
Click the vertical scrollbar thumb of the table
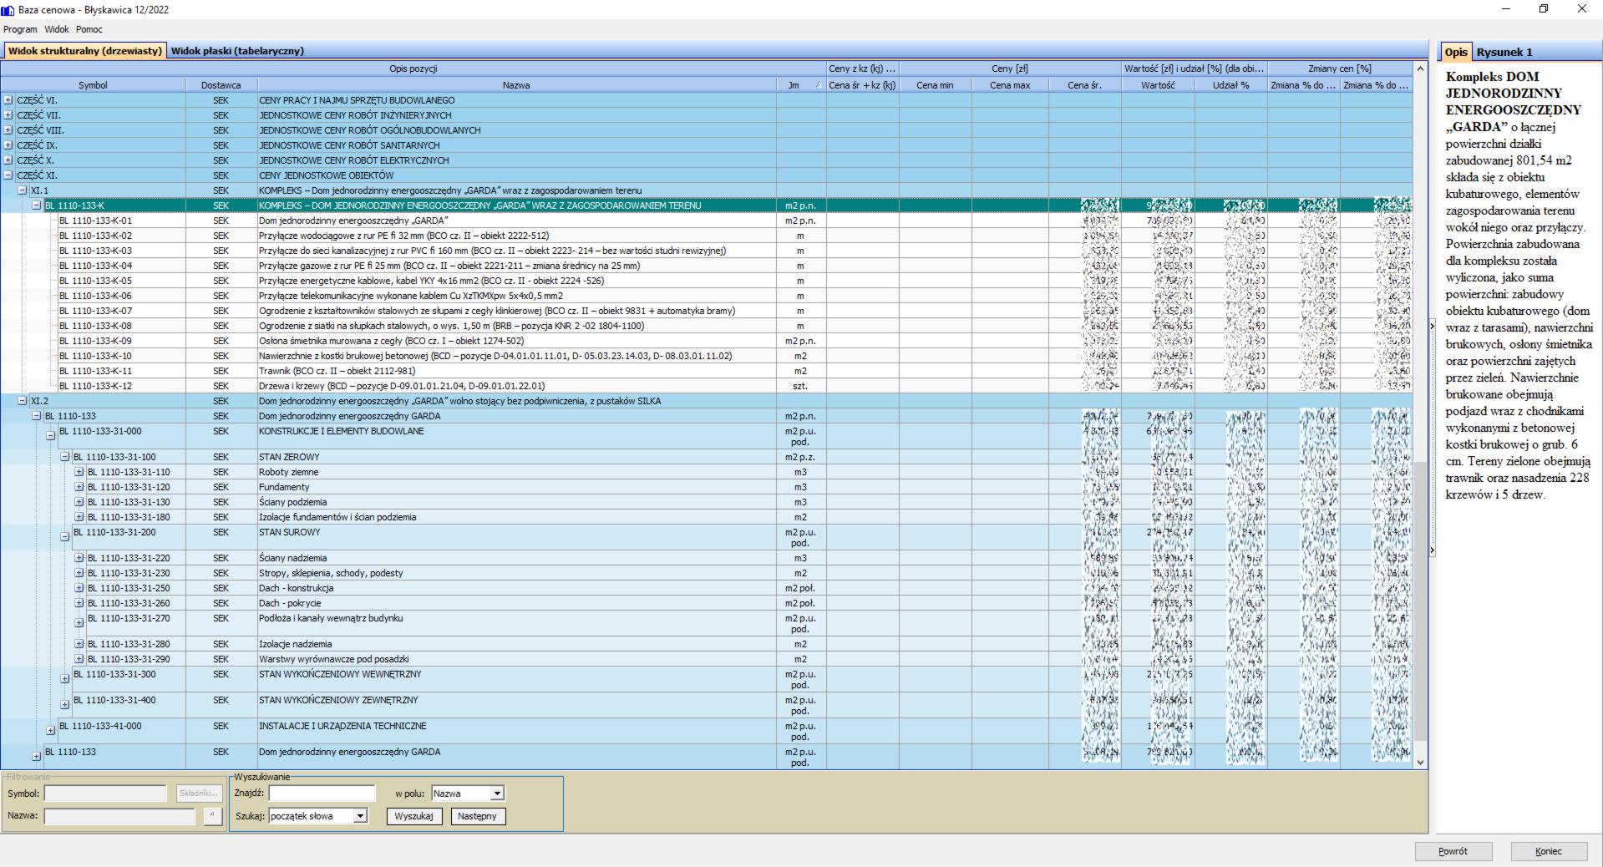[1420, 600]
